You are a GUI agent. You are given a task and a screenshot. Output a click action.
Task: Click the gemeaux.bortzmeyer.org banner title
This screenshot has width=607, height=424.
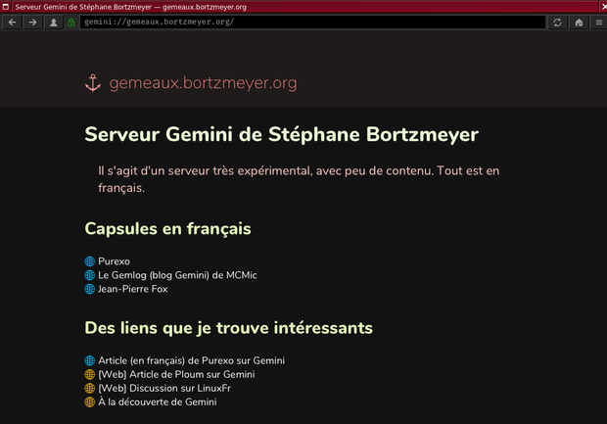(204, 83)
